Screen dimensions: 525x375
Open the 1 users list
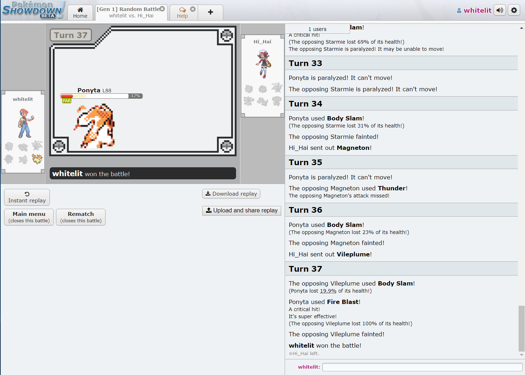click(317, 29)
